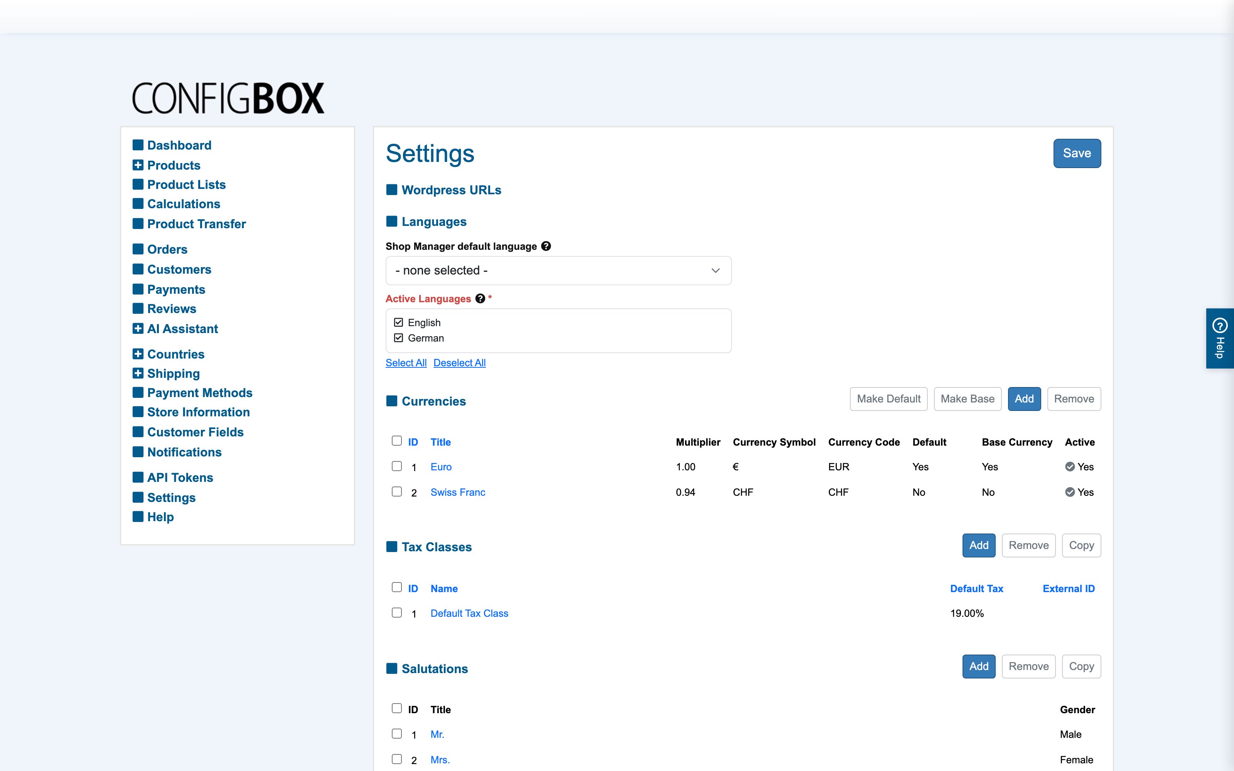The width and height of the screenshot is (1234, 771).
Task: Click the Dashboard square icon in sidebar
Action: (138, 145)
